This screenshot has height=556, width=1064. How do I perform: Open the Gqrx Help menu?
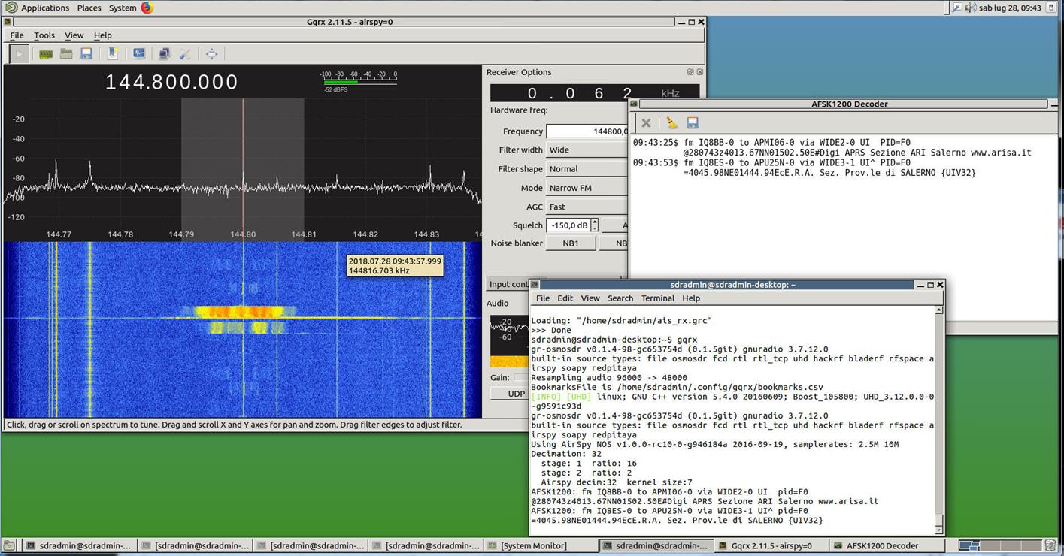click(x=103, y=35)
